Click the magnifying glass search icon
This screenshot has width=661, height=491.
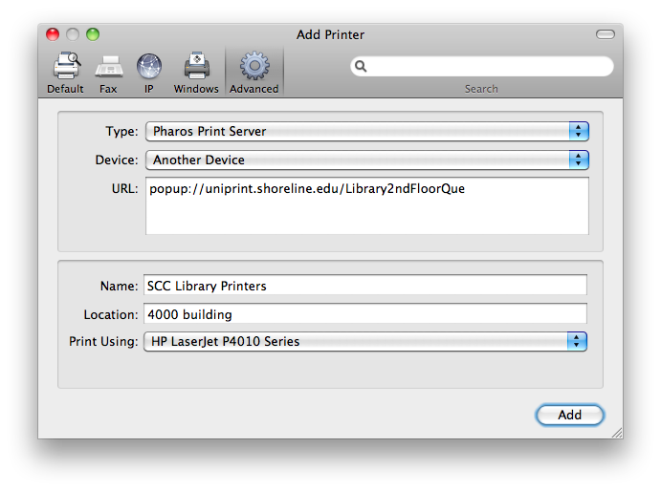[x=361, y=66]
